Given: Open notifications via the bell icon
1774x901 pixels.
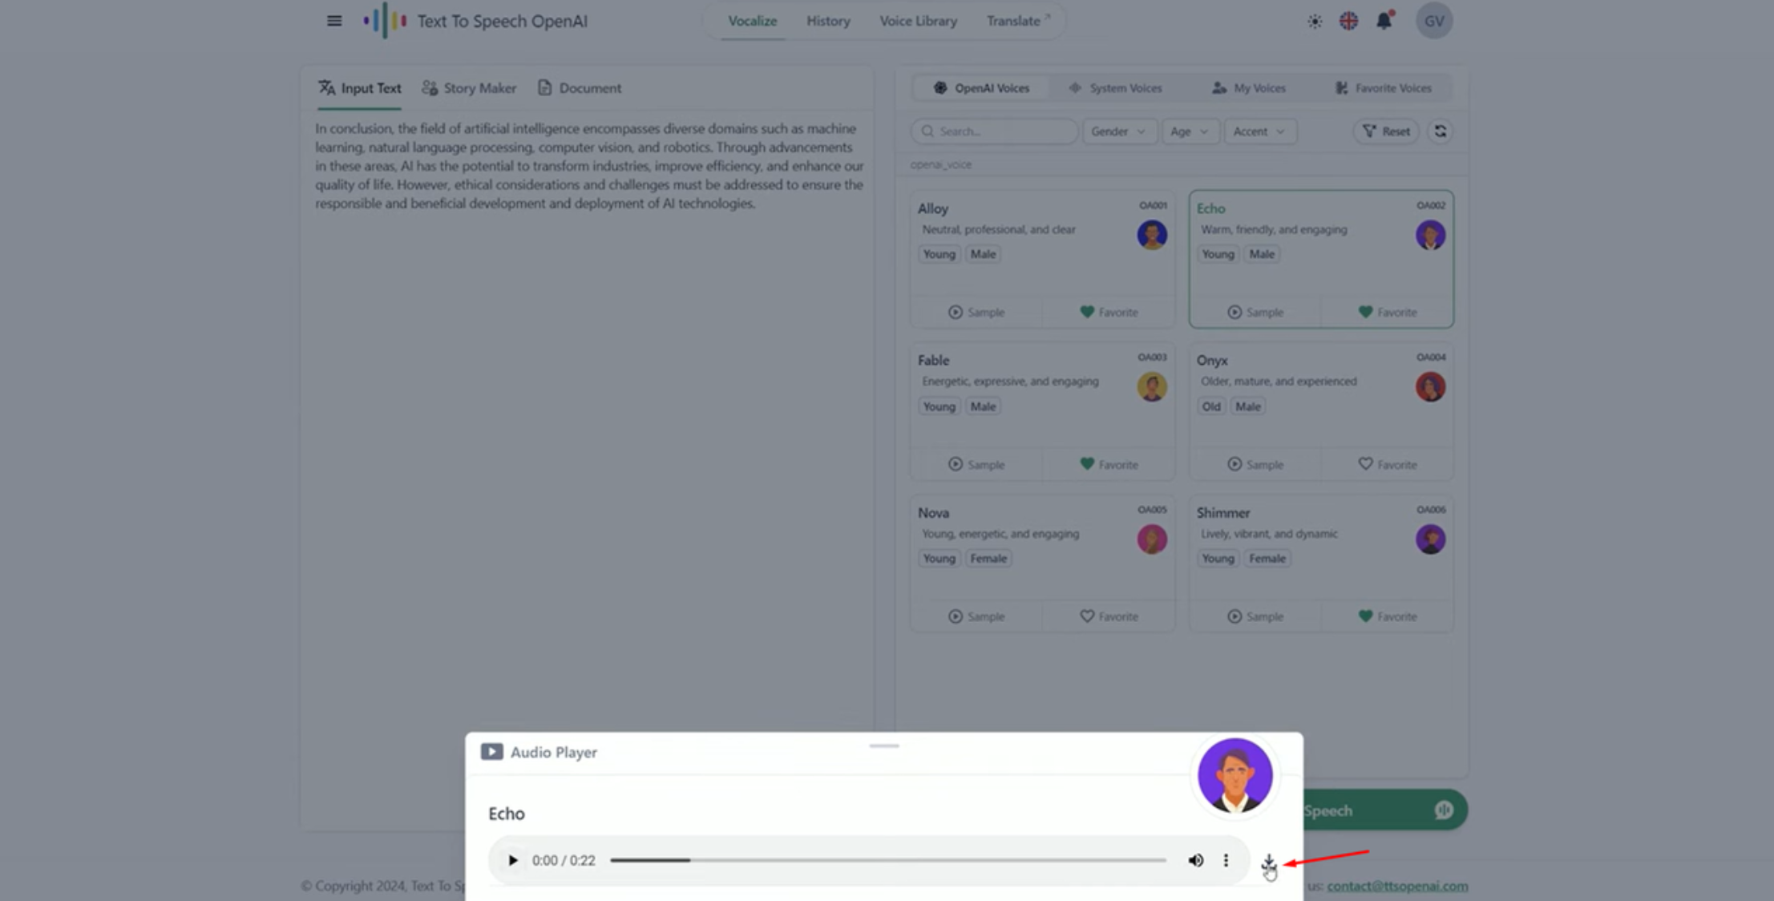Looking at the screenshot, I should [x=1384, y=22].
